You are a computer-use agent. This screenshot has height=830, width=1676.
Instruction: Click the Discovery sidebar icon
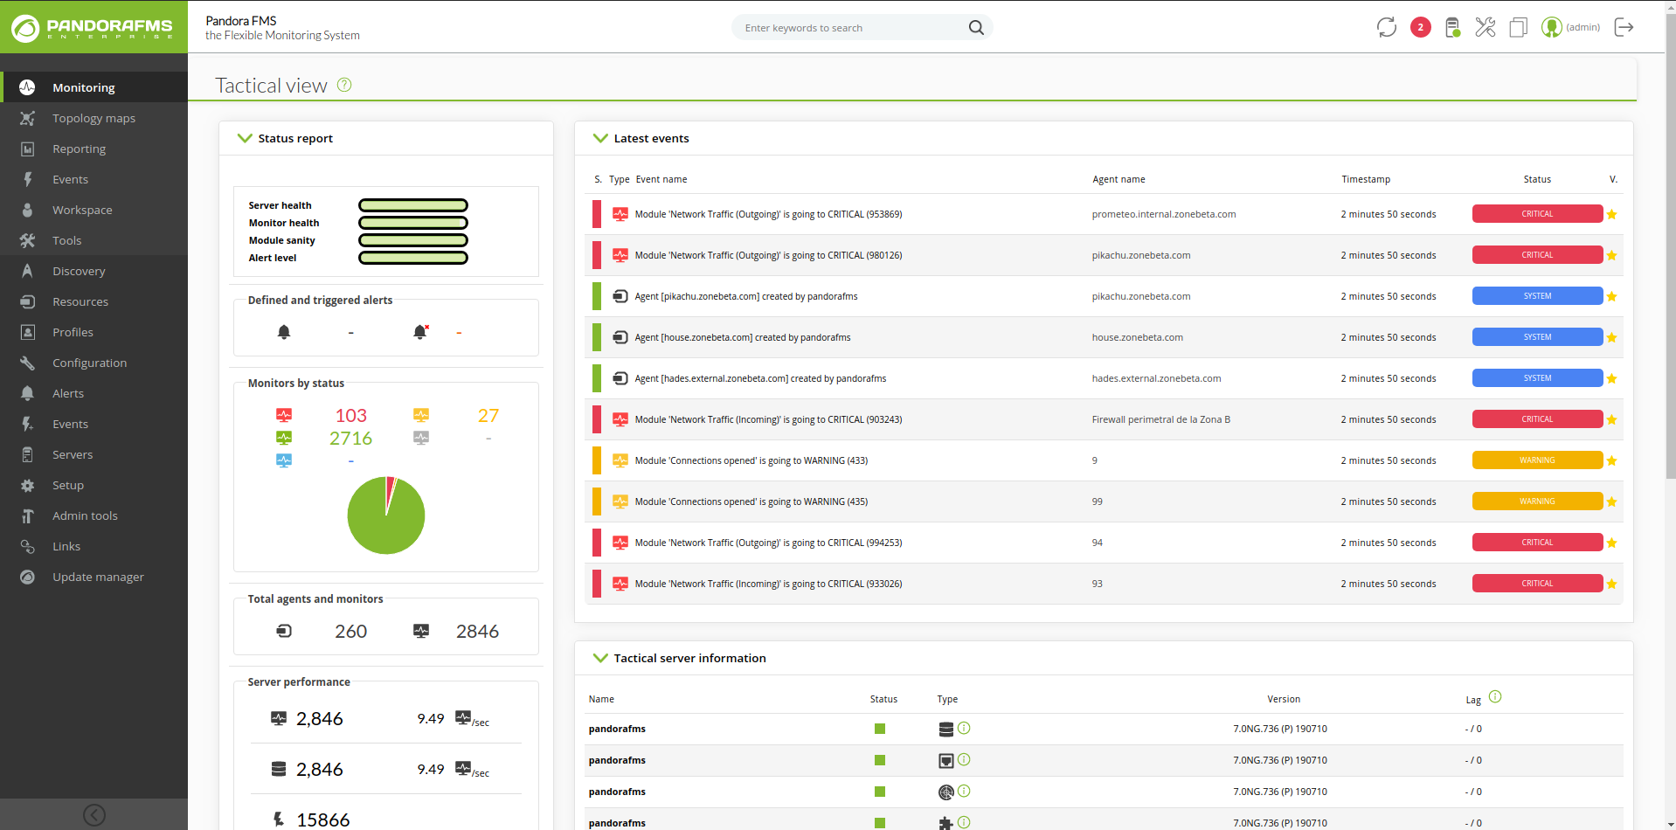click(27, 271)
